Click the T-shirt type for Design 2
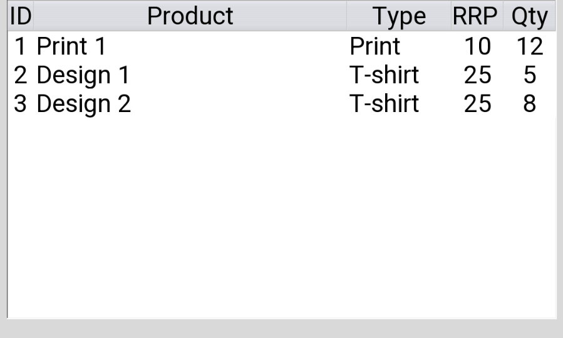 (x=384, y=104)
